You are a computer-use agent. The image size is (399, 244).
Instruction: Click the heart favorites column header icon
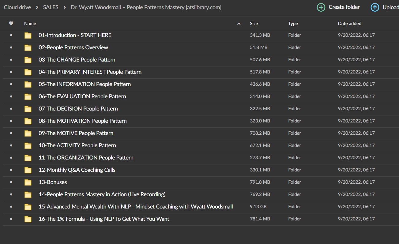coord(11,23)
